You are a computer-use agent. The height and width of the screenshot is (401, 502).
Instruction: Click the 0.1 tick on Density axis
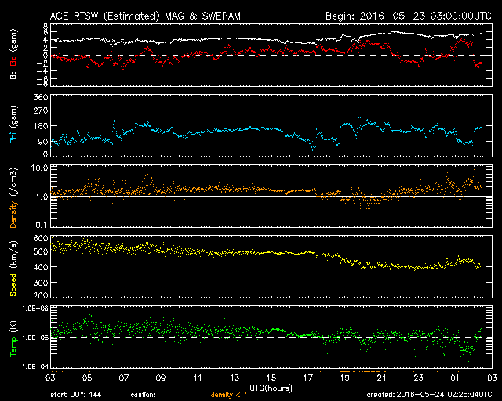[x=42, y=225]
